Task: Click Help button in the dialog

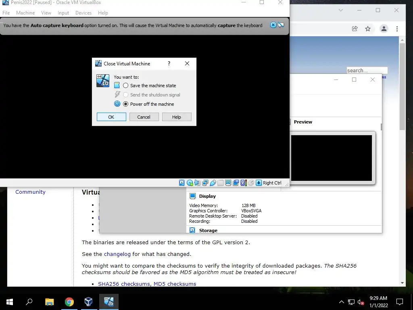Action: click(177, 117)
